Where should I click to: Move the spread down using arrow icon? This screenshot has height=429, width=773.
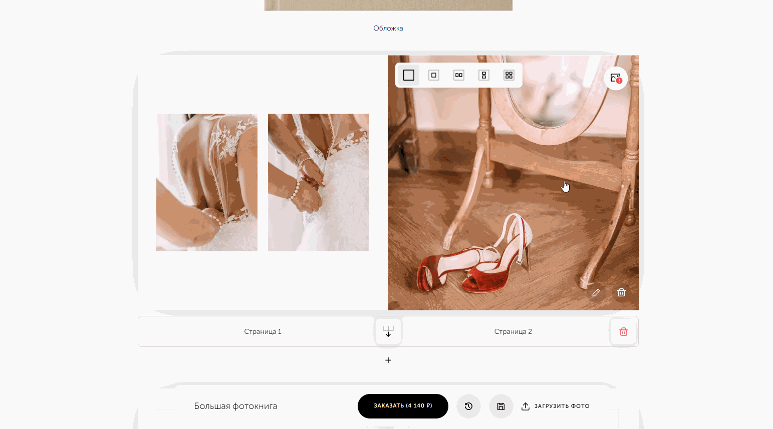[x=388, y=332]
